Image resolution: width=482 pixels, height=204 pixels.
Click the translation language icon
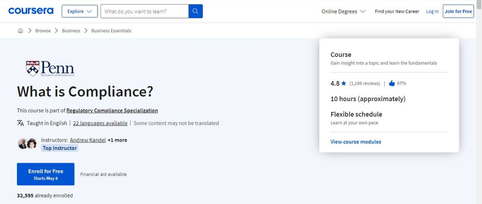coord(20,123)
